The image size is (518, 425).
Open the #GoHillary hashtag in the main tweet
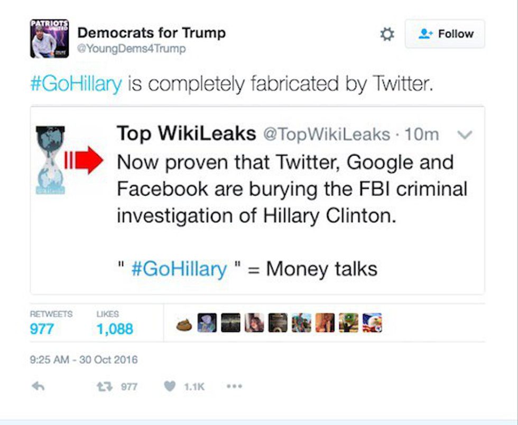(76, 84)
